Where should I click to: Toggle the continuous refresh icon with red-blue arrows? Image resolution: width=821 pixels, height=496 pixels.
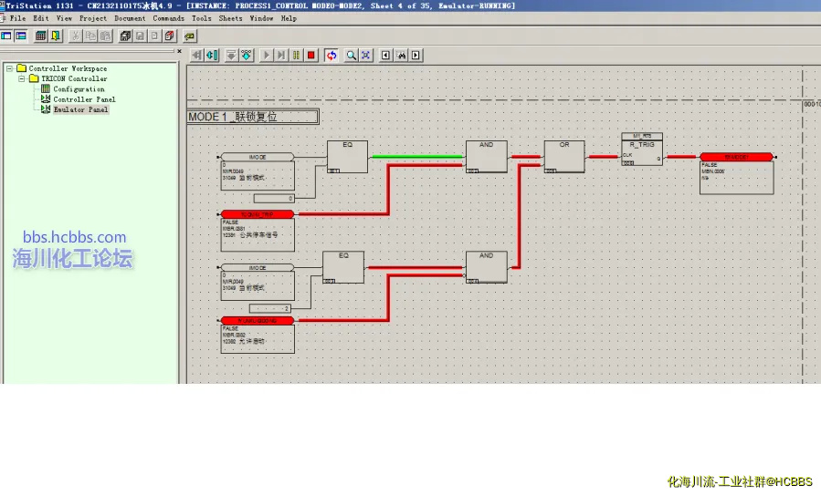point(331,55)
